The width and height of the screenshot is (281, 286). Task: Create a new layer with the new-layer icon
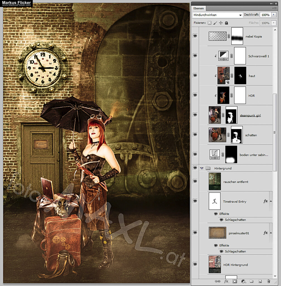[x=260, y=281]
